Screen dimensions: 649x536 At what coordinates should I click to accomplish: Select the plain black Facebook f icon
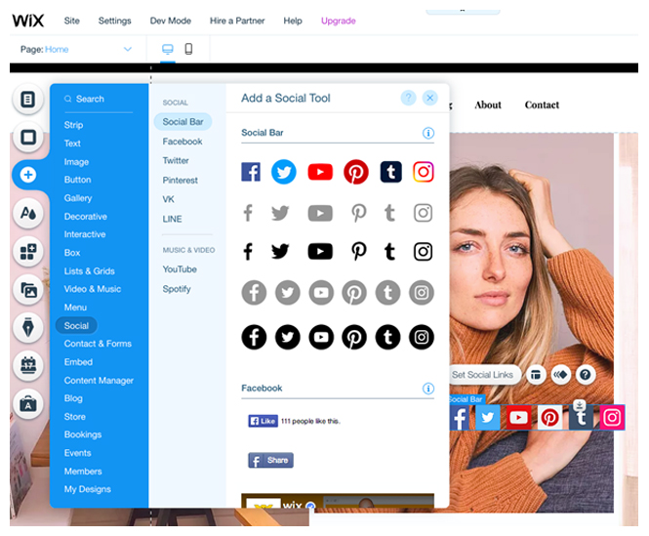pyautogui.click(x=248, y=252)
